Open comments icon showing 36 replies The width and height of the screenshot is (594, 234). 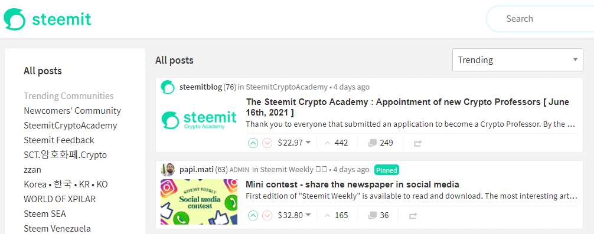pos(373,216)
